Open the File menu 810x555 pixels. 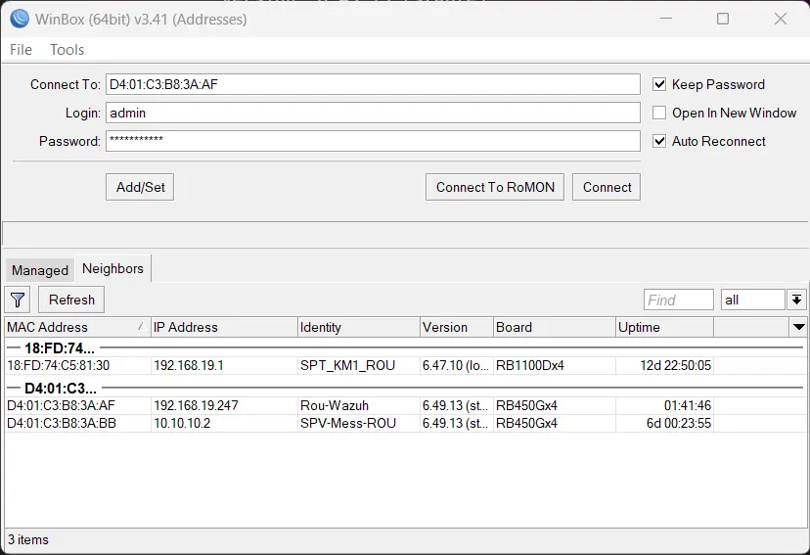pos(21,50)
